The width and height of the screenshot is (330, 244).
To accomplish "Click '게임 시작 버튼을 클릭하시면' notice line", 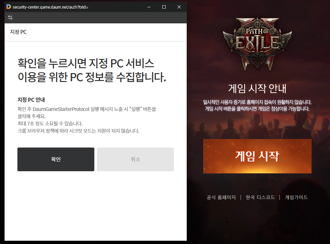I will pyautogui.click(x=257, y=109).
